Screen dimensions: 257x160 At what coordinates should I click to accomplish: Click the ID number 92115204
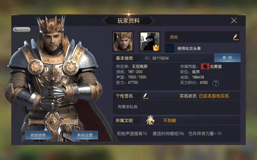pos(160,58)
